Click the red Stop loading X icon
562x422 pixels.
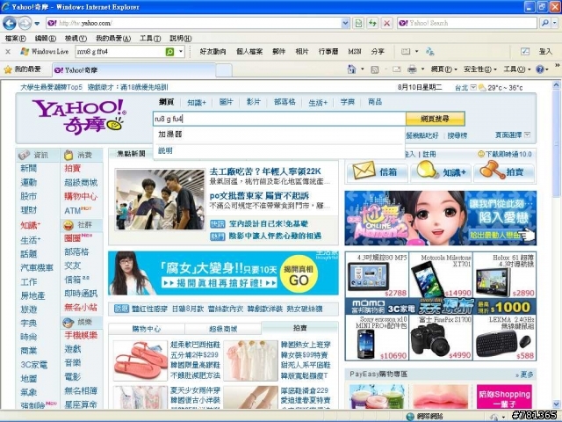click(x=386, y=24)
